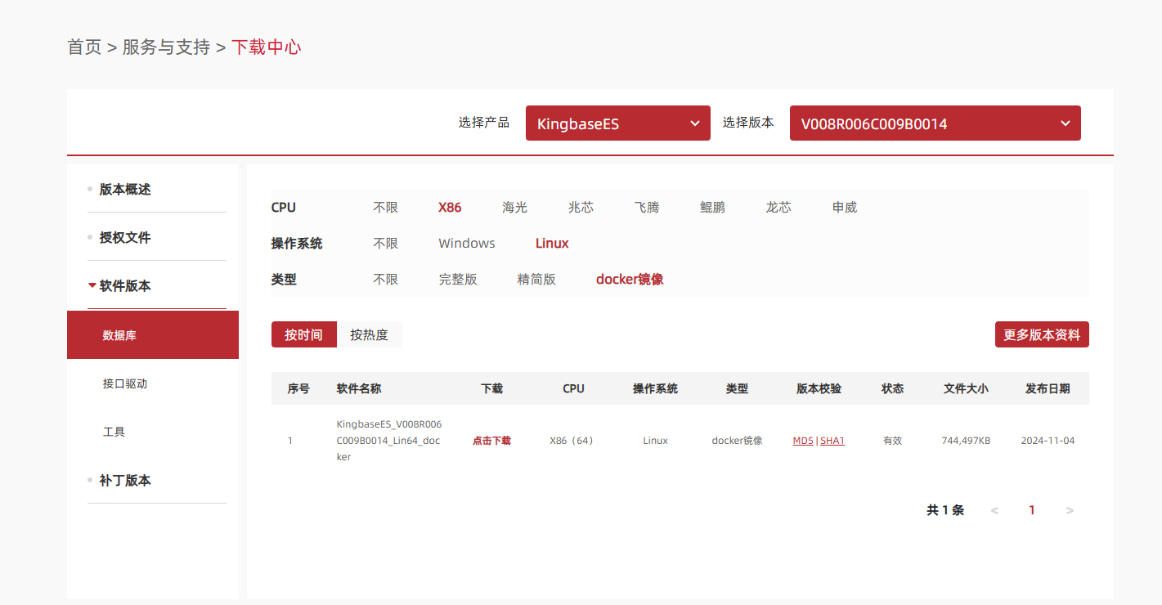Click 点击下载 for the docker package
This screenshot has width=1162, height=605.
pyautogui.click(x=491, y=441)
